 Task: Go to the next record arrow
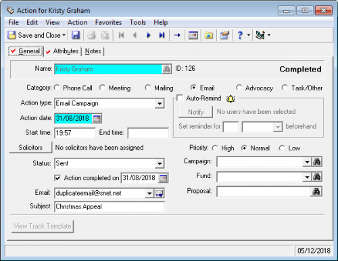pos(148,35)
